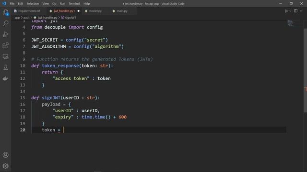Open the View menu
This screenshot has height=172, width=307.
(46, 3)
